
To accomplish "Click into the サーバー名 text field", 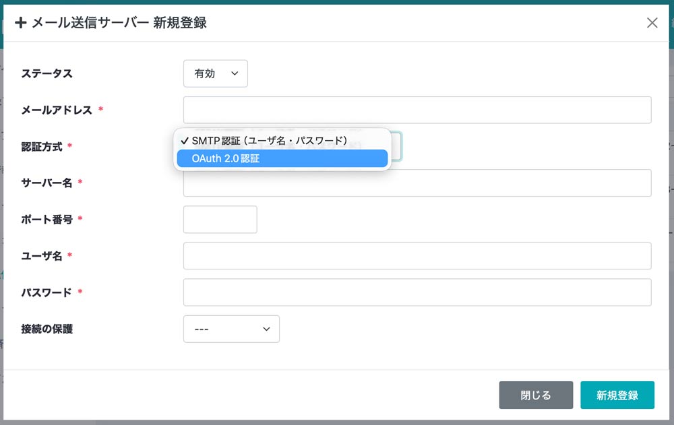I will (x=417, y=183).
